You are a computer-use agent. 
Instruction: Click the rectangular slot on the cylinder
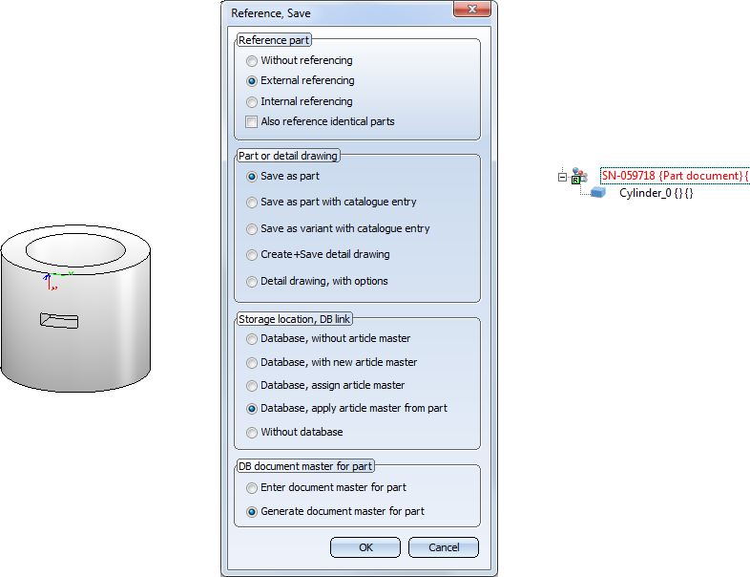coord(59,320)
